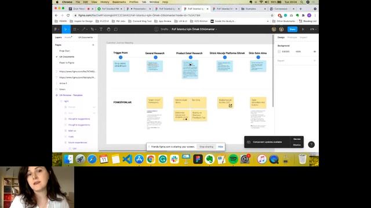Bookmark this page with star icon
The height and width of the screenshot is (208, 371).
click(272, 16)
